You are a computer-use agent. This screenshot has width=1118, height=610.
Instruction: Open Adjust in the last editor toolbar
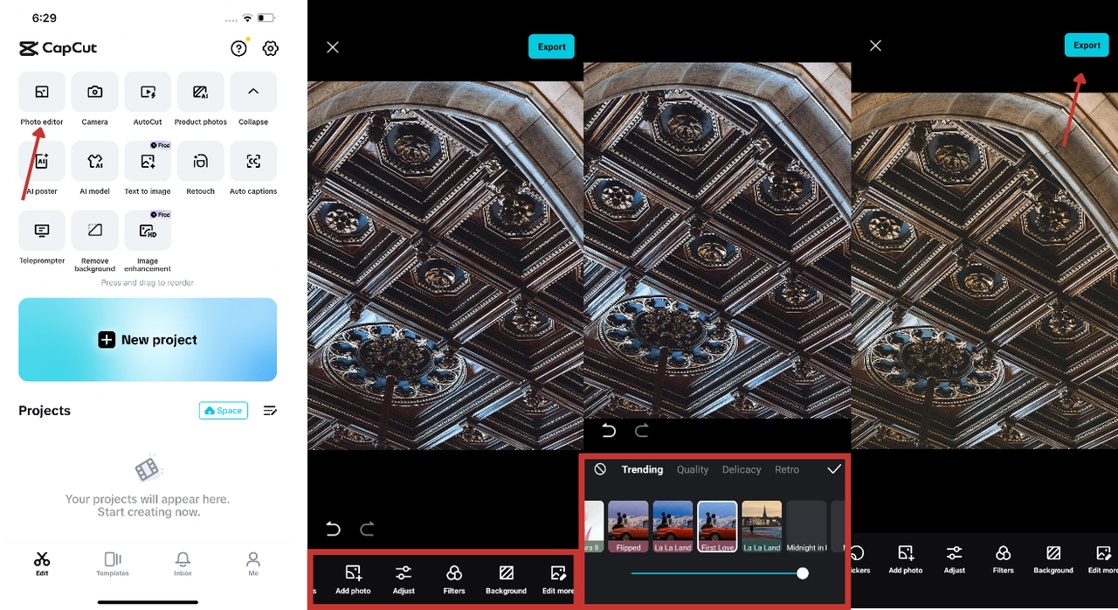[954, 559]
